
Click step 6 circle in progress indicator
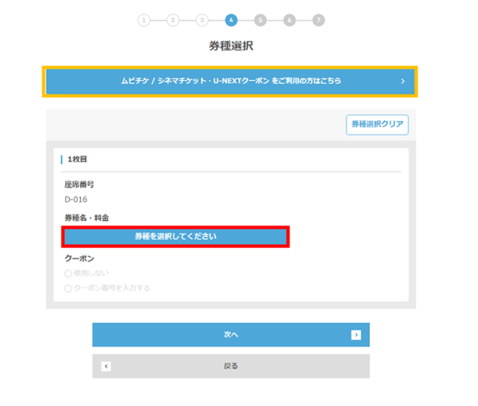[x=289, y=20]
